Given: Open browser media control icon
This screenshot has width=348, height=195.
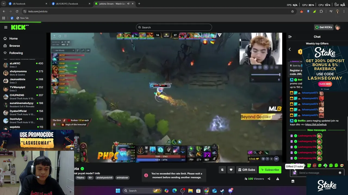Looking at the screenshot, I should click(x=331, y=11).
